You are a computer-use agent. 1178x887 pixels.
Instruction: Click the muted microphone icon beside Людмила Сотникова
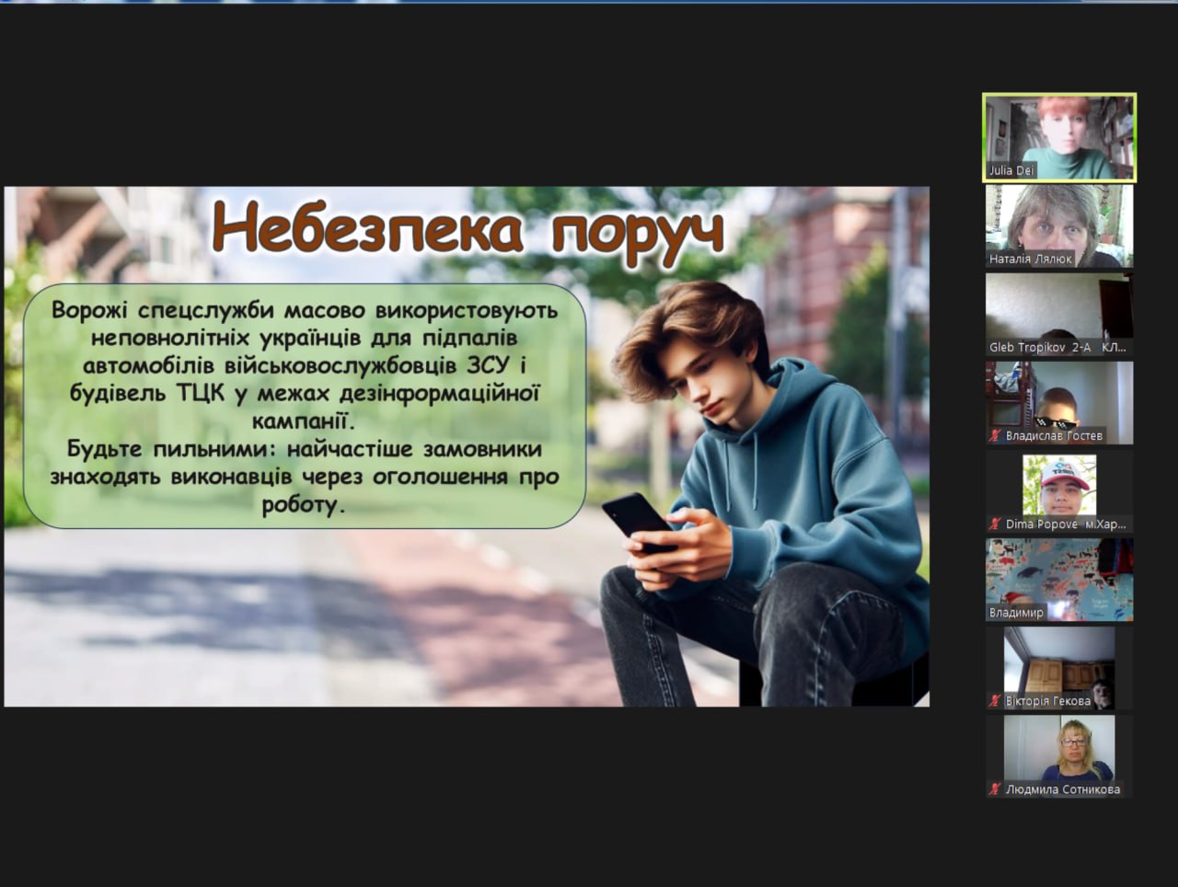[994, 789]
